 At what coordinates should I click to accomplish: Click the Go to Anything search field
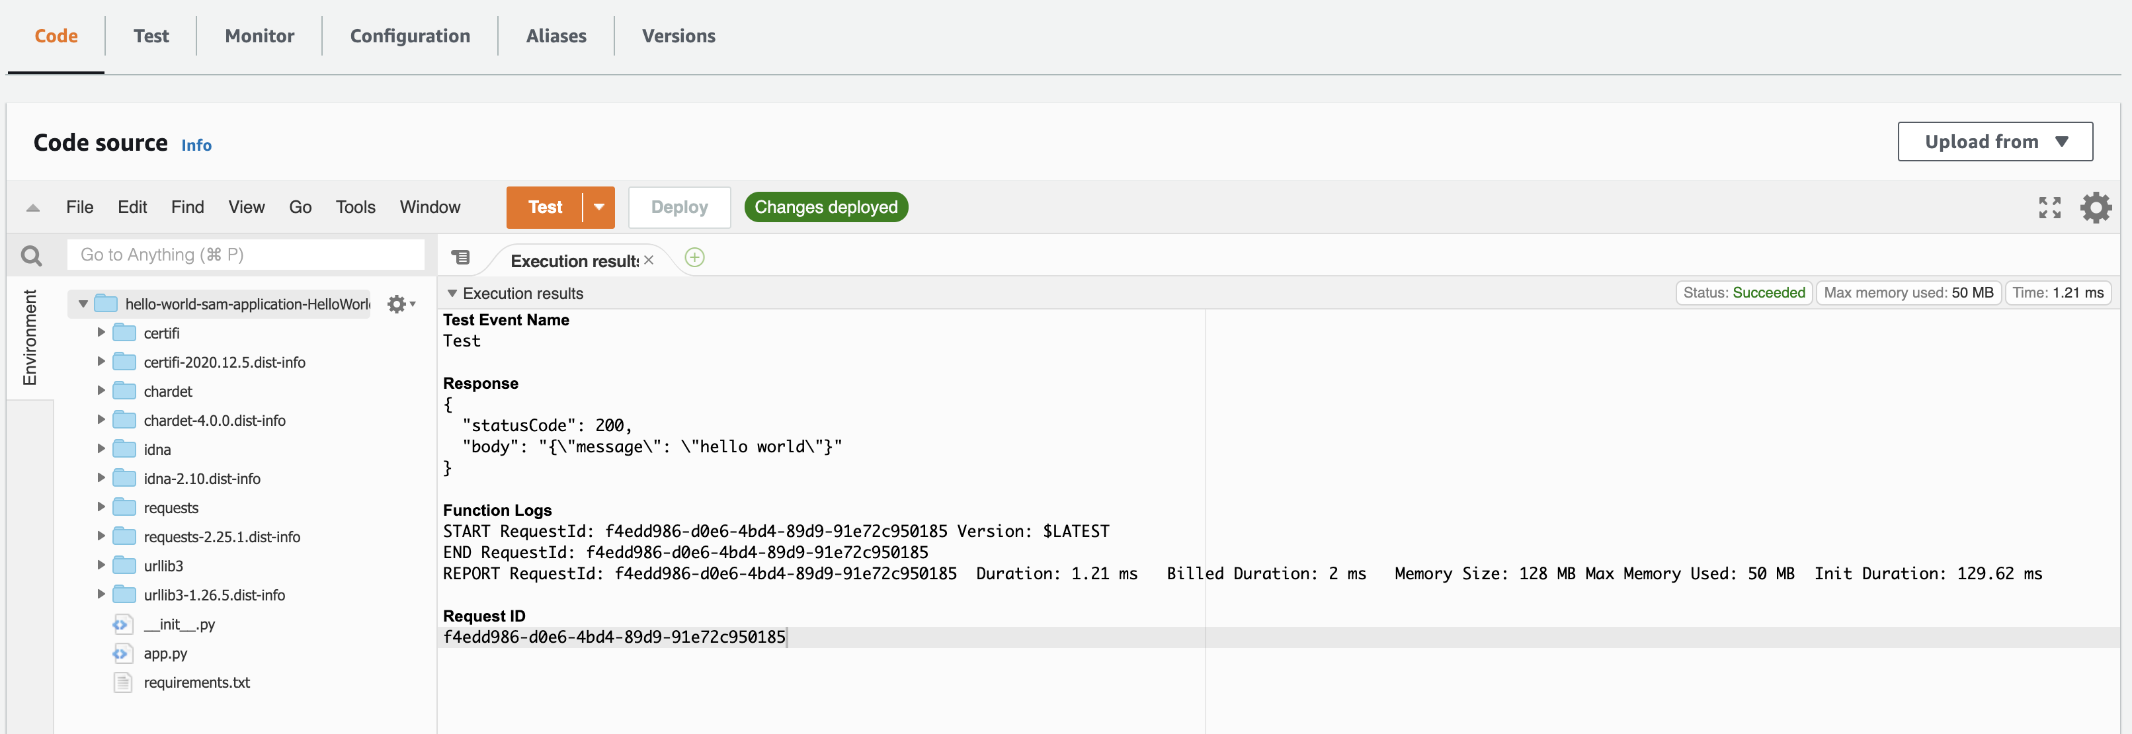245,255
